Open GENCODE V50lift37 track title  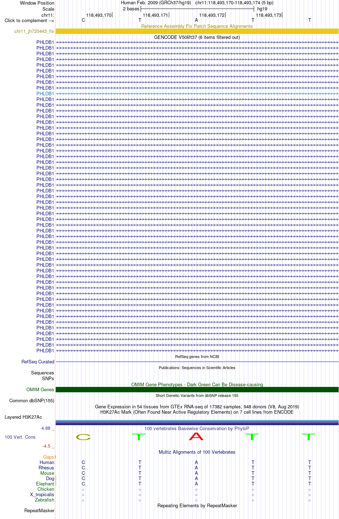click(197, 37)
